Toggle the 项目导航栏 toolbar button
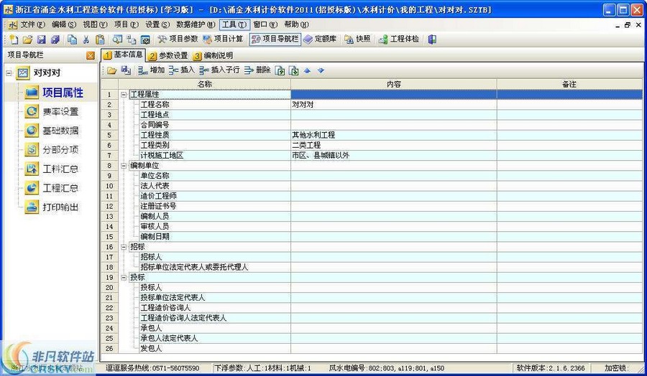Viewport: 647px width, 376px height. click(275, 39)
